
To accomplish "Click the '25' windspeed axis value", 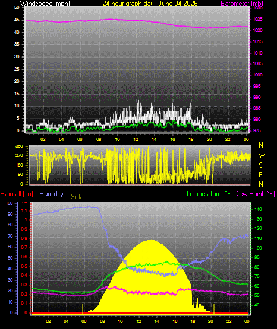I will coord(17,69).
